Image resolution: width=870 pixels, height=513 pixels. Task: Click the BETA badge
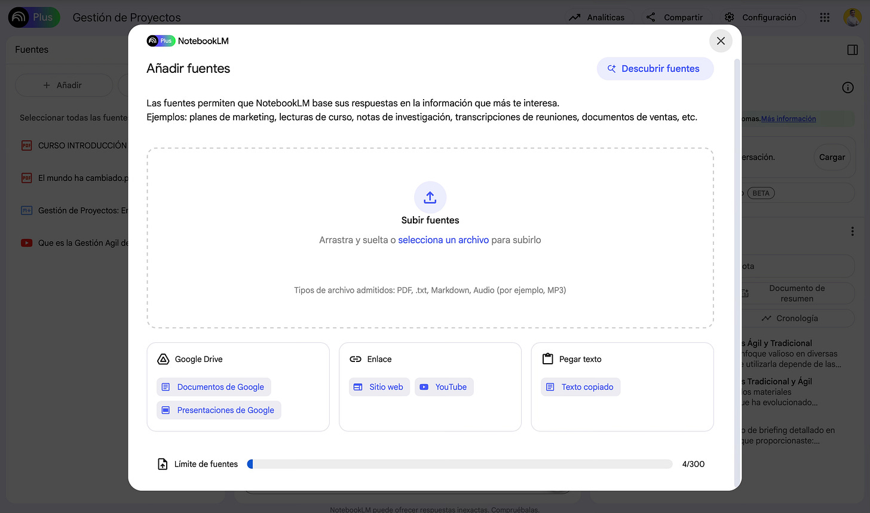click(761, 193)
